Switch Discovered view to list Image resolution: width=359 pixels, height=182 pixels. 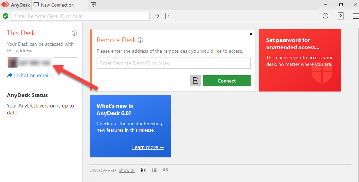[154, 170]
